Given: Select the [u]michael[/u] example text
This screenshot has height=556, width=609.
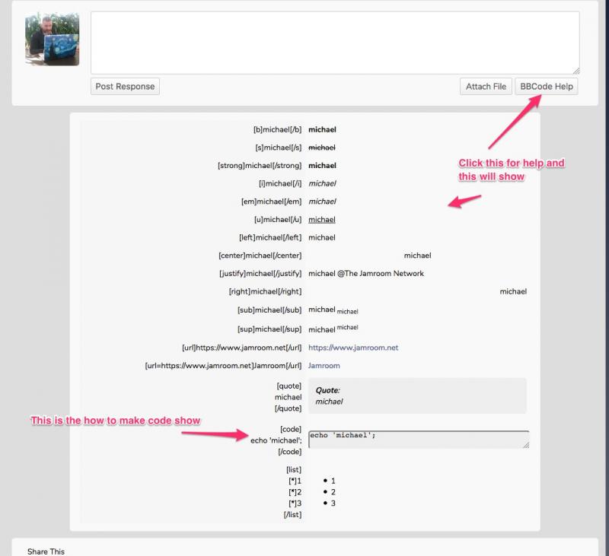Looking at the screenshot, I should point(278,220).
